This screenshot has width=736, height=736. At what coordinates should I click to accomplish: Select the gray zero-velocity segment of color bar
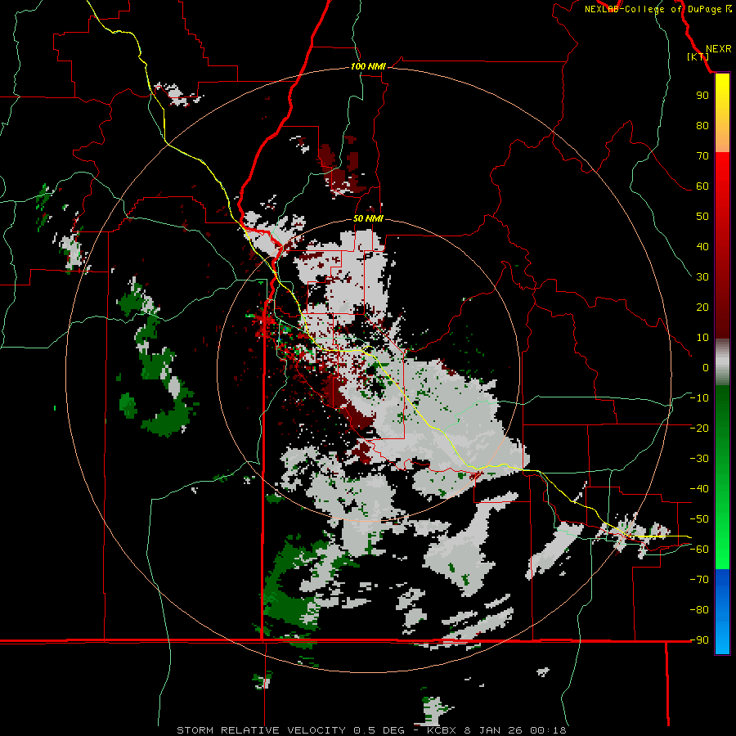[722, 362]
